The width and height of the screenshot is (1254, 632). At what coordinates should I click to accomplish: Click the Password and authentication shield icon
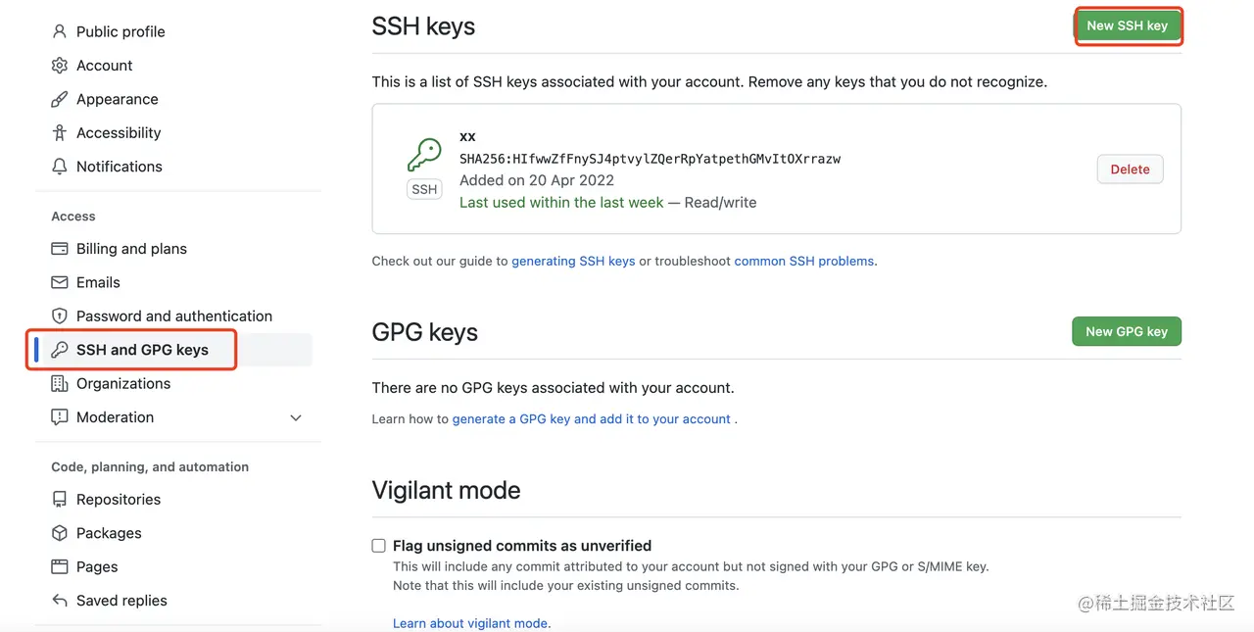point(60,316)
